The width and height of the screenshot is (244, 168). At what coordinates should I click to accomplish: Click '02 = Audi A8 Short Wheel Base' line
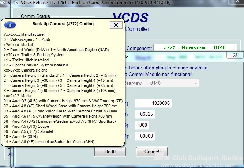pos(60,106)
